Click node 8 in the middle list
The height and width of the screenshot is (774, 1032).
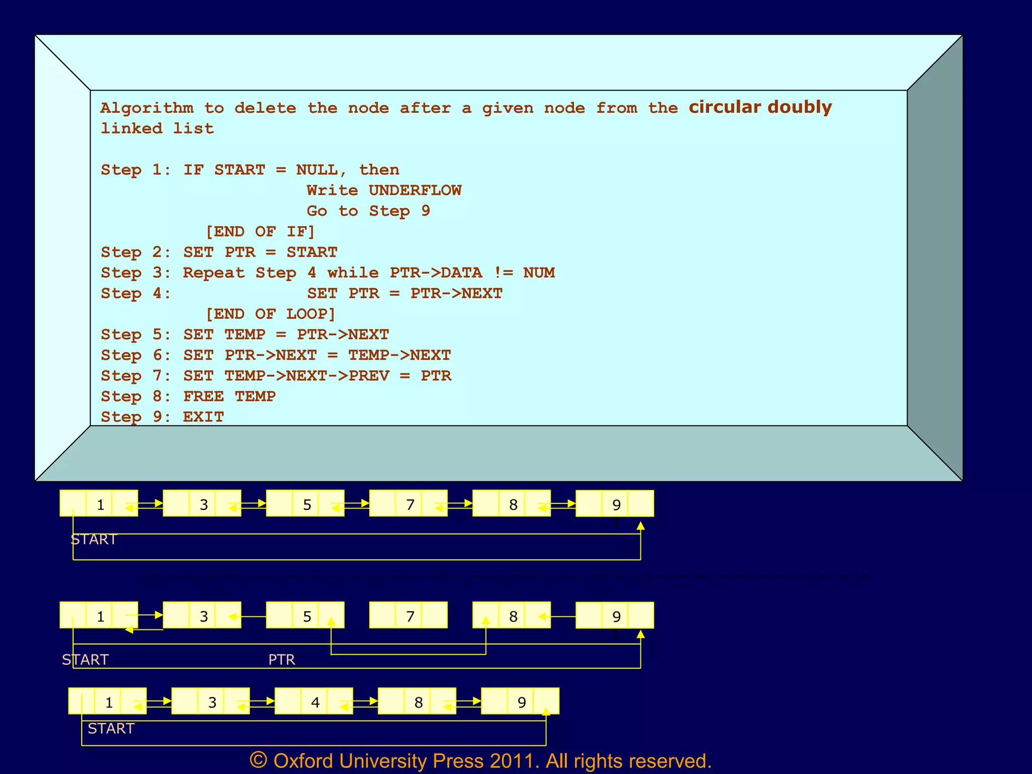click(x=513, y=616)
